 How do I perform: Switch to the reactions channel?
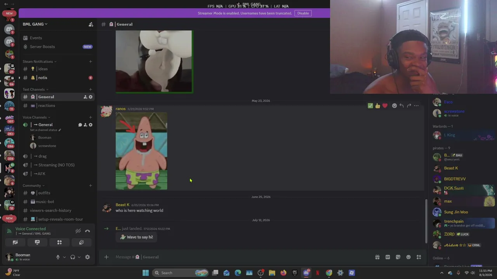(x=57, y=106)
